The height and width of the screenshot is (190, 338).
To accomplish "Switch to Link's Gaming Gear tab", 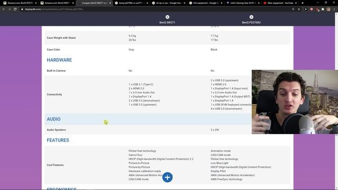I will click(x=243, y=3).
